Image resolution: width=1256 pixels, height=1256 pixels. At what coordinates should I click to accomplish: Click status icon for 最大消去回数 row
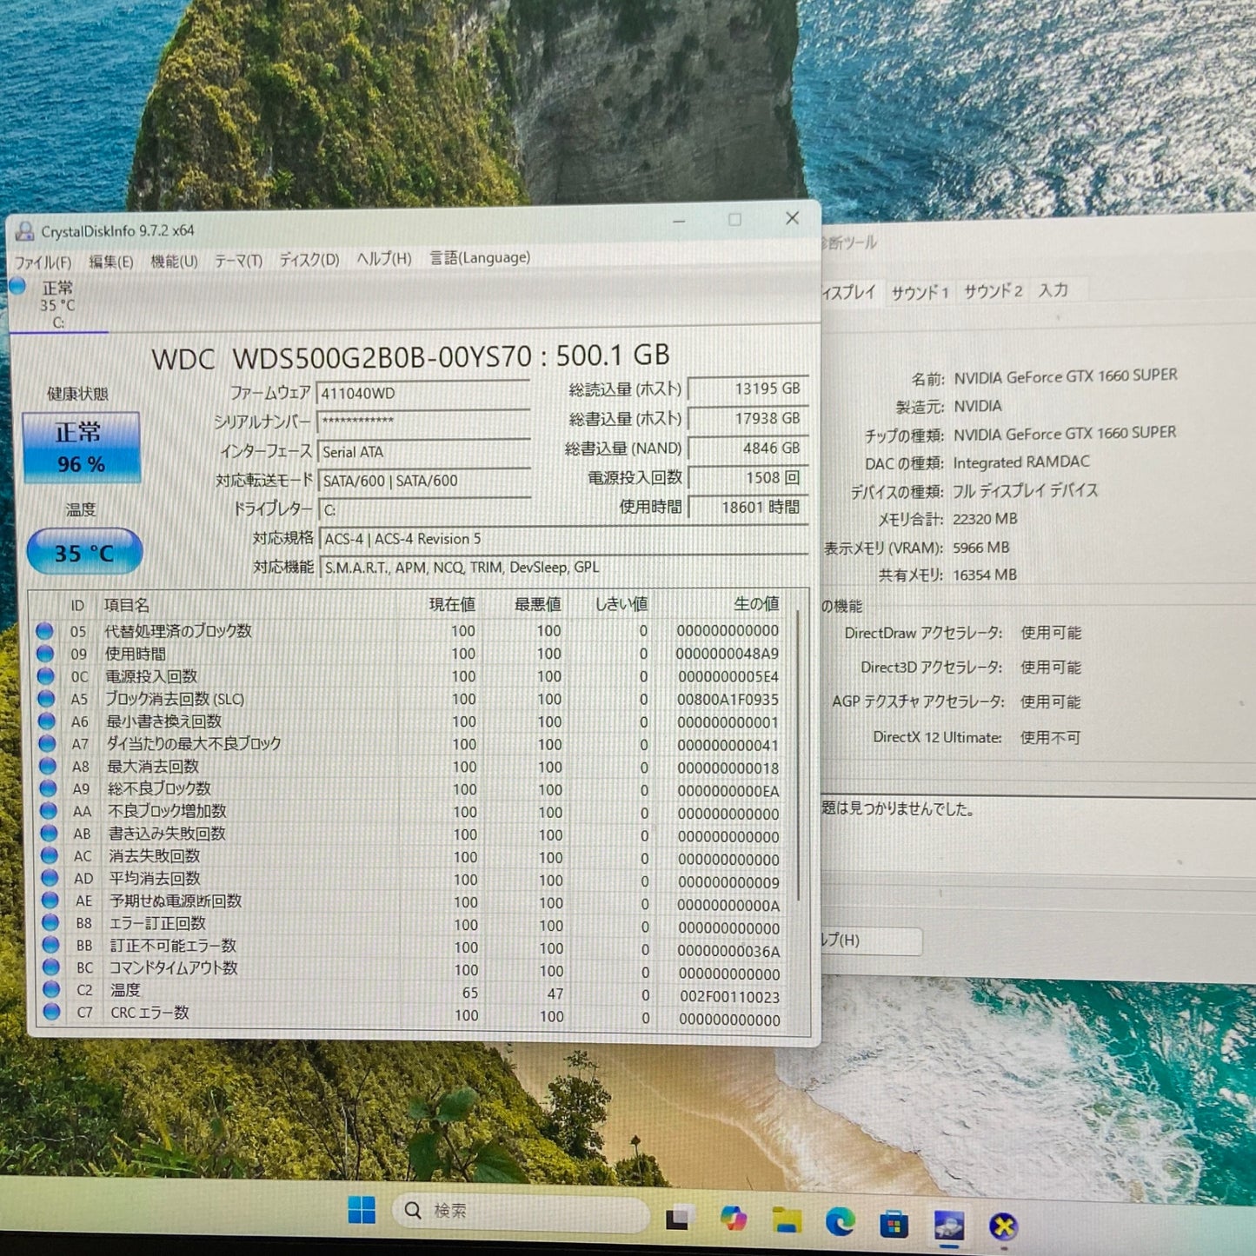[x=47, y=767]
